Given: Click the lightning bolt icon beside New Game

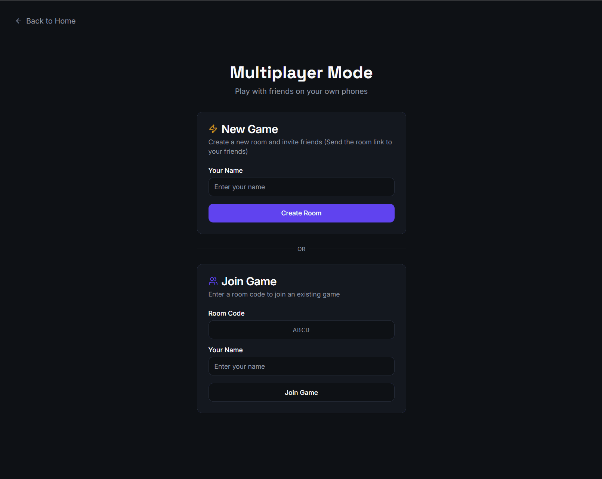Looking at the screenshot, I should click(x=213, y=129).
